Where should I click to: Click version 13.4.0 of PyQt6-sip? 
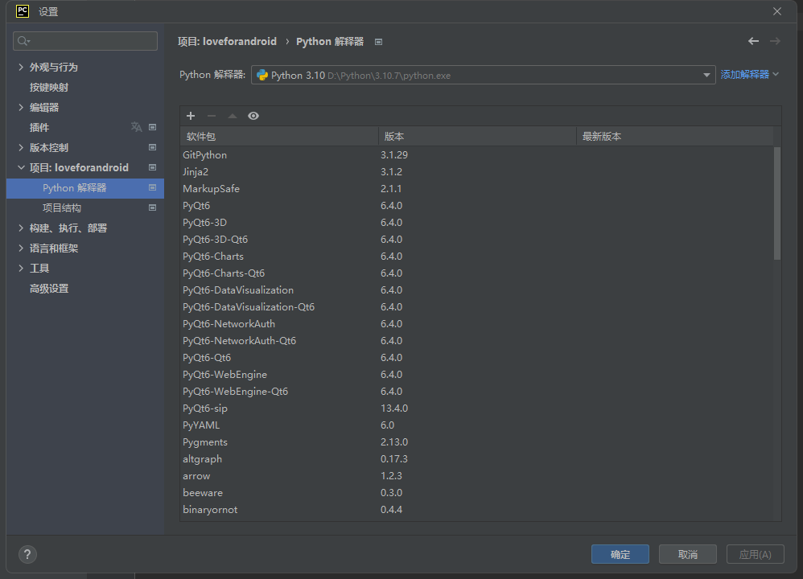coord(393,408)
